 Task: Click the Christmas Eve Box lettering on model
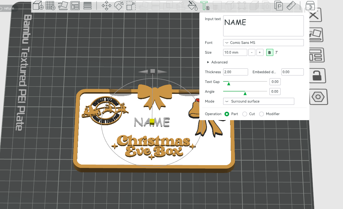pos(153,147)
